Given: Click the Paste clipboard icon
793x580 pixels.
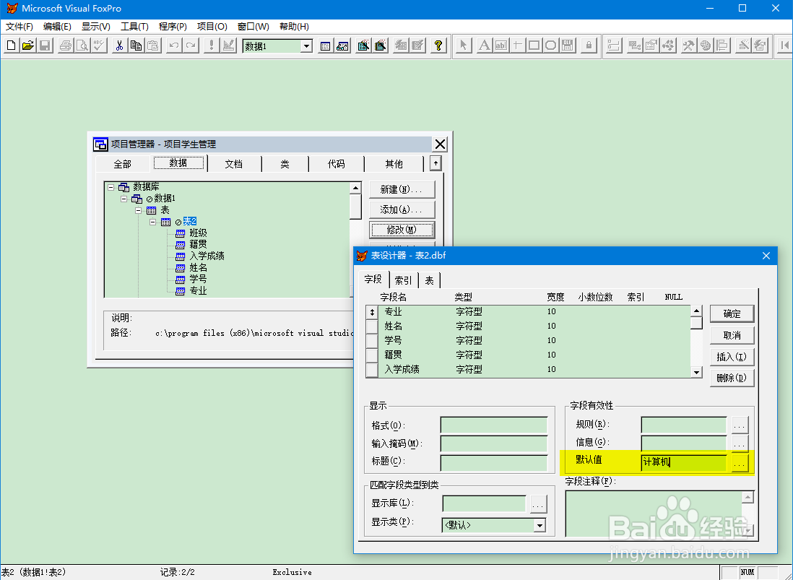Looking at the screenshot, I should pyautogui.click(x=152, y=46).
